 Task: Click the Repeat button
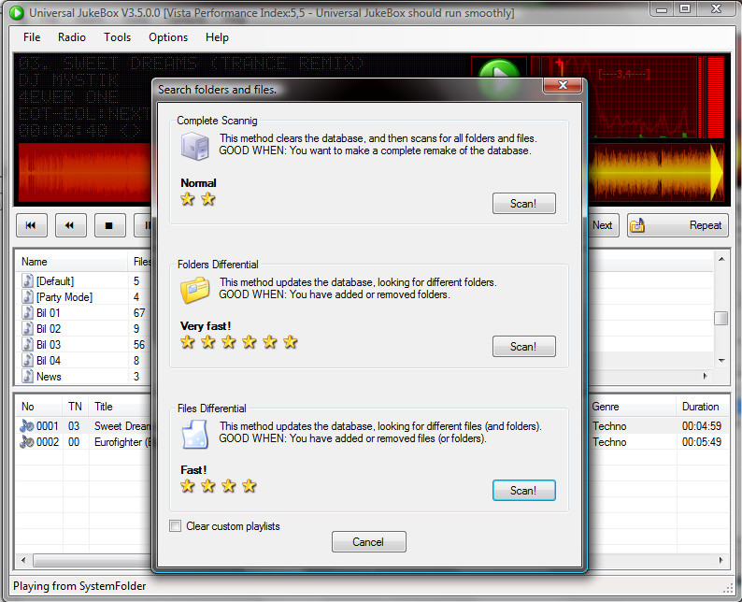click(x=678, y=225)
